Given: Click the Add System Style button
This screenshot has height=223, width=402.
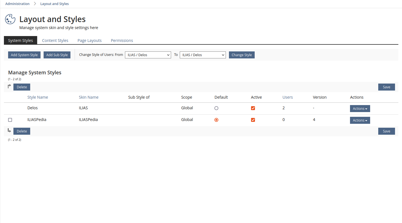Looking at the screenshot, I should point(24,55).
